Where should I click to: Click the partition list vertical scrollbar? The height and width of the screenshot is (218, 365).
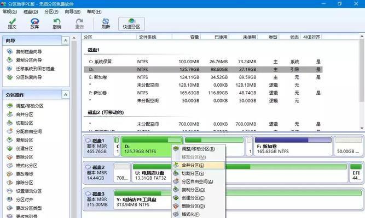tap(362, 71)
